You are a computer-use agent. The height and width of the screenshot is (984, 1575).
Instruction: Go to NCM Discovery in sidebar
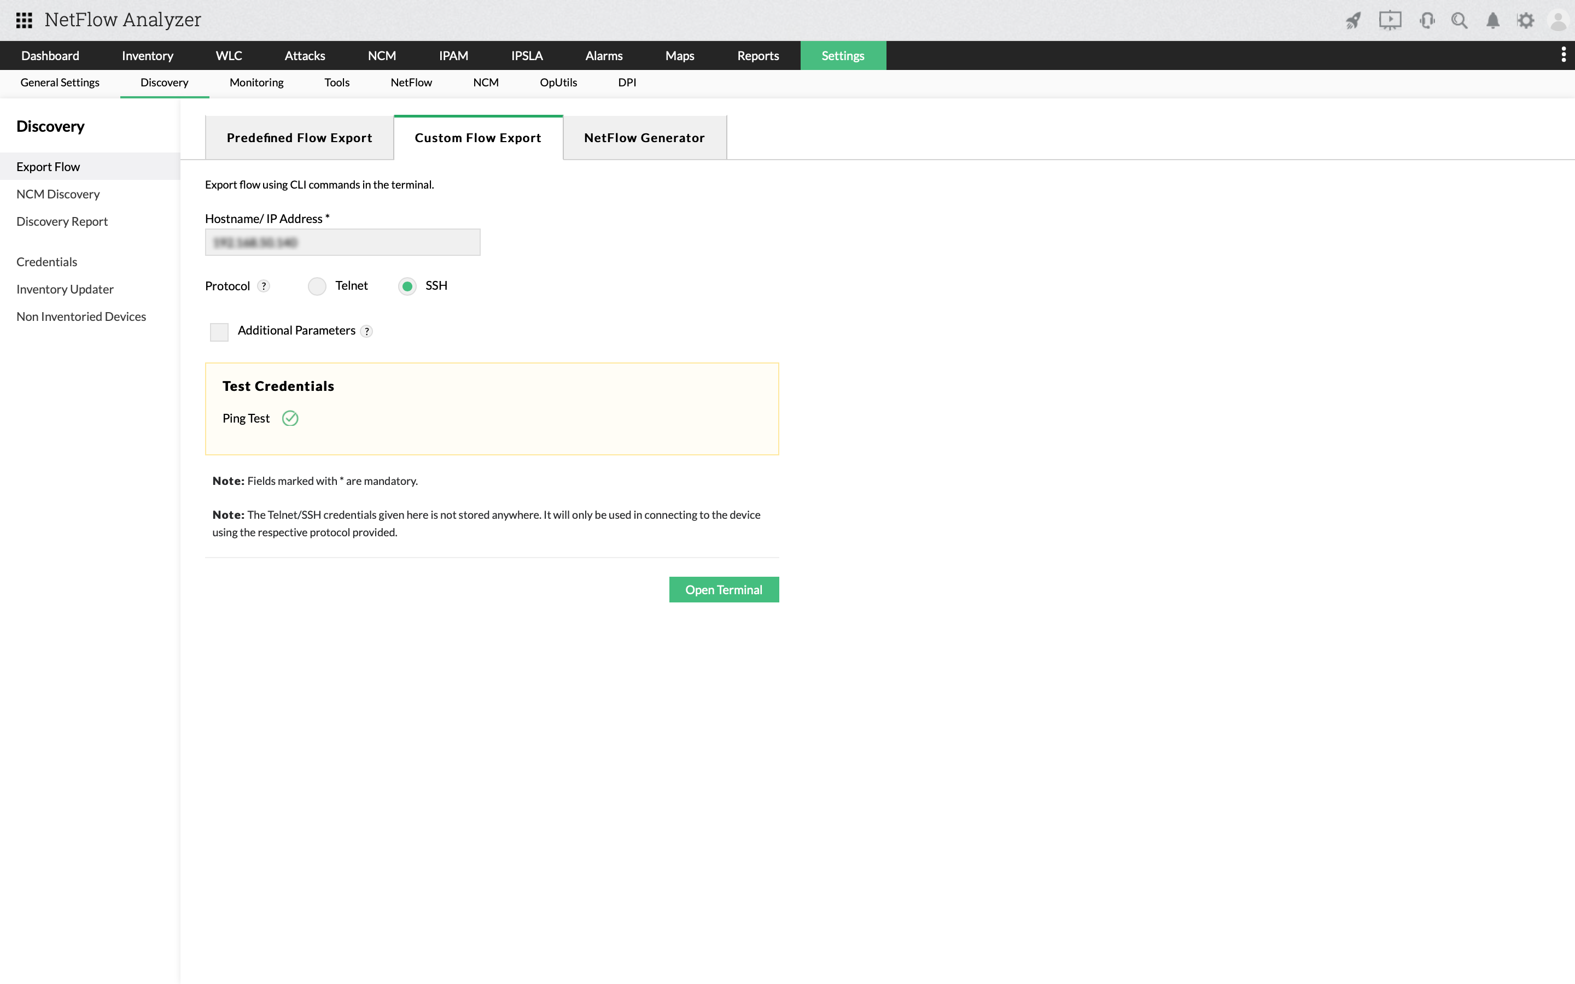click(x=58, y=194)
